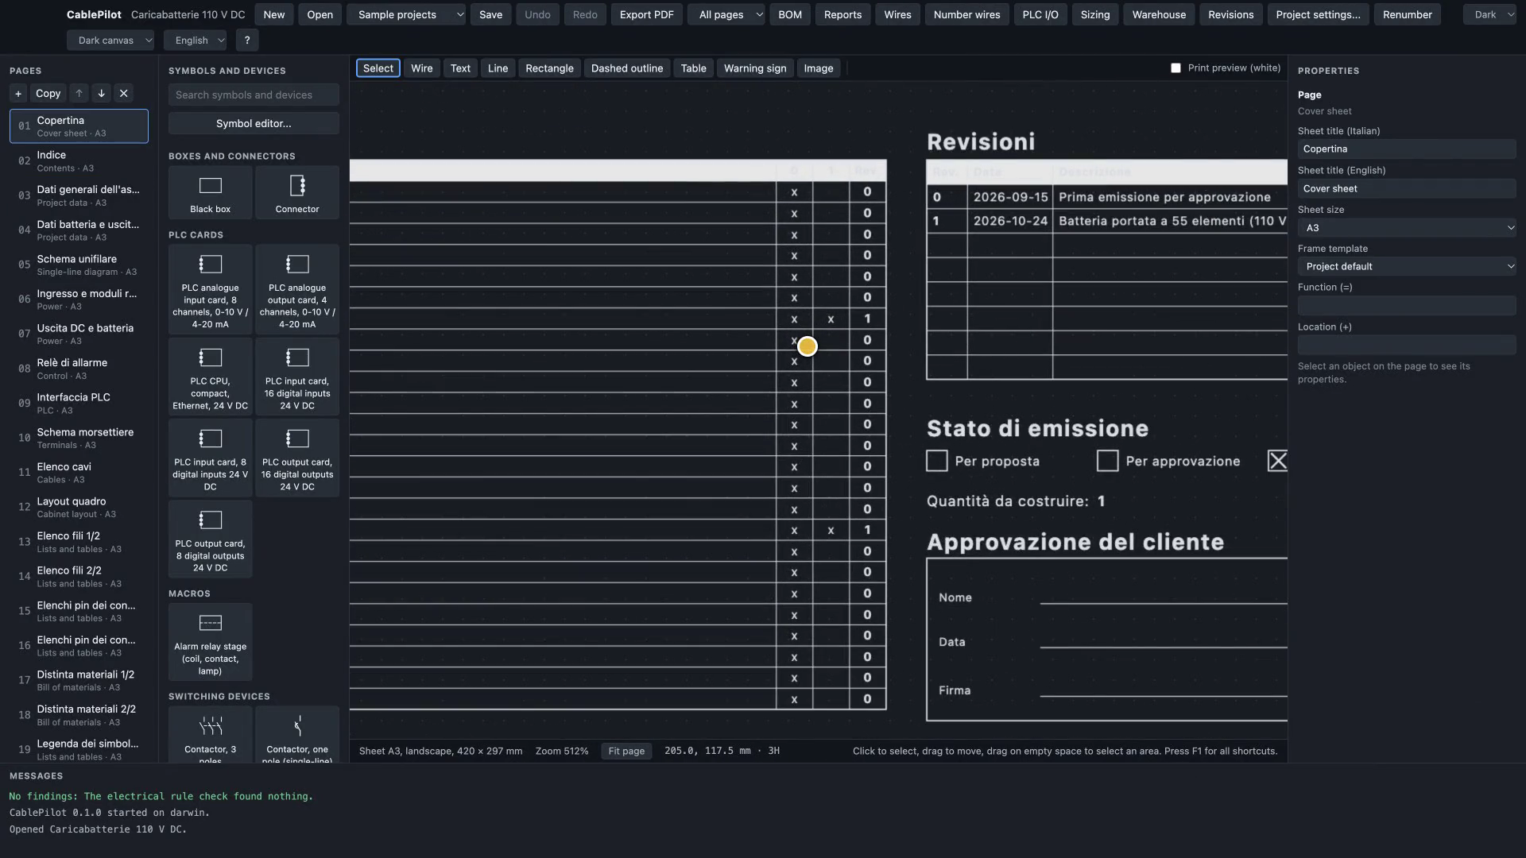Open the Schema unifilare page
Screen dimensions: 1526x858
point(79,265)
